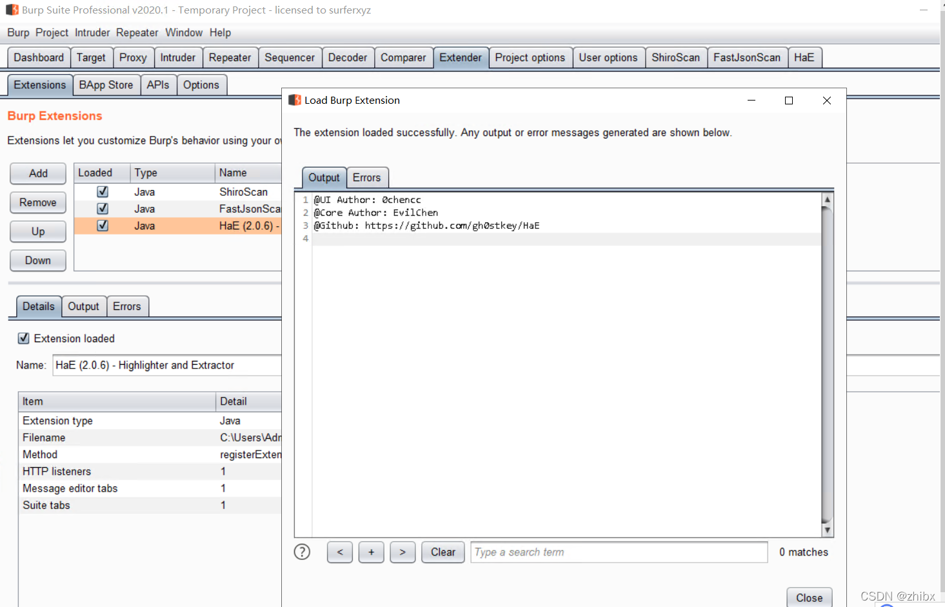The image size is (945, 607).
Task: Switch to the Errors tab in the dialog
Action: pos(367,177)
